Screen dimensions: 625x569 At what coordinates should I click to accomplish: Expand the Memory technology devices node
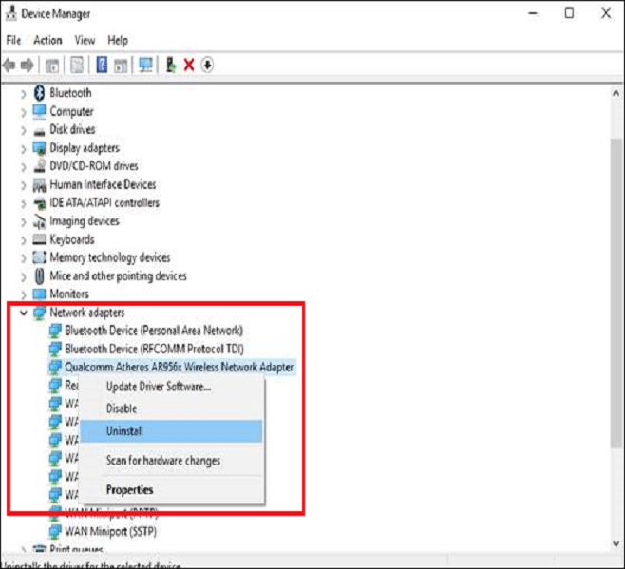point(23,258)
